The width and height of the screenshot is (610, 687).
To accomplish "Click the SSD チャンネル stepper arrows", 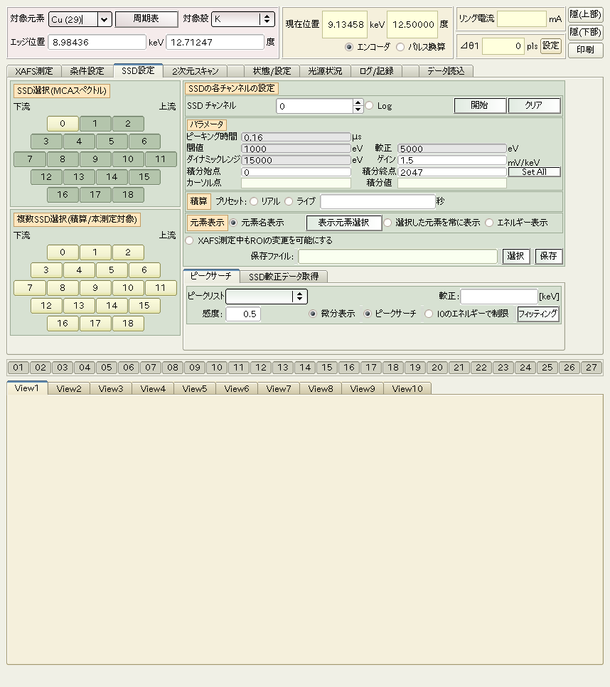I will 358,106.
